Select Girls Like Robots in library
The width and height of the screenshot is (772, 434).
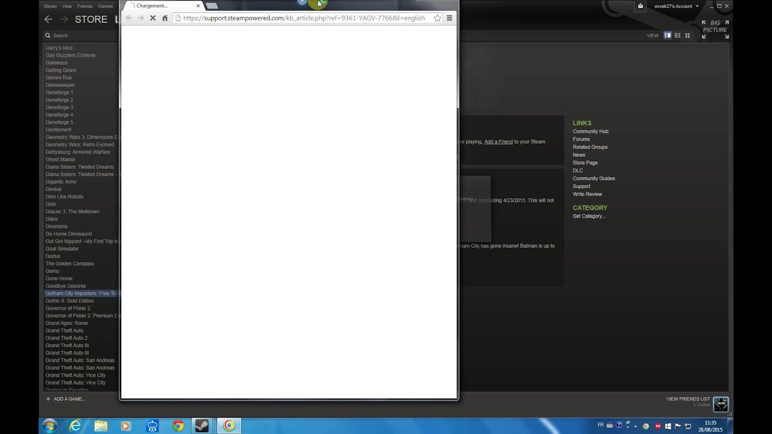[x=65, y=197]
